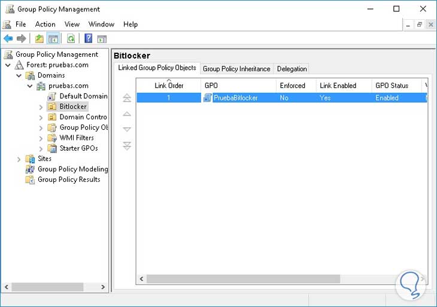Open the File menu
This screenshot has width=437, height=307.
coord(20,24)
